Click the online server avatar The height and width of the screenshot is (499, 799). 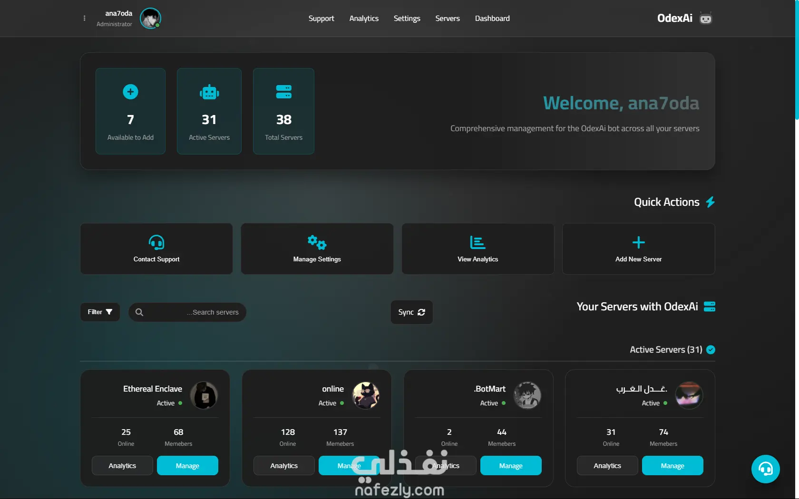tap(366, 395)
